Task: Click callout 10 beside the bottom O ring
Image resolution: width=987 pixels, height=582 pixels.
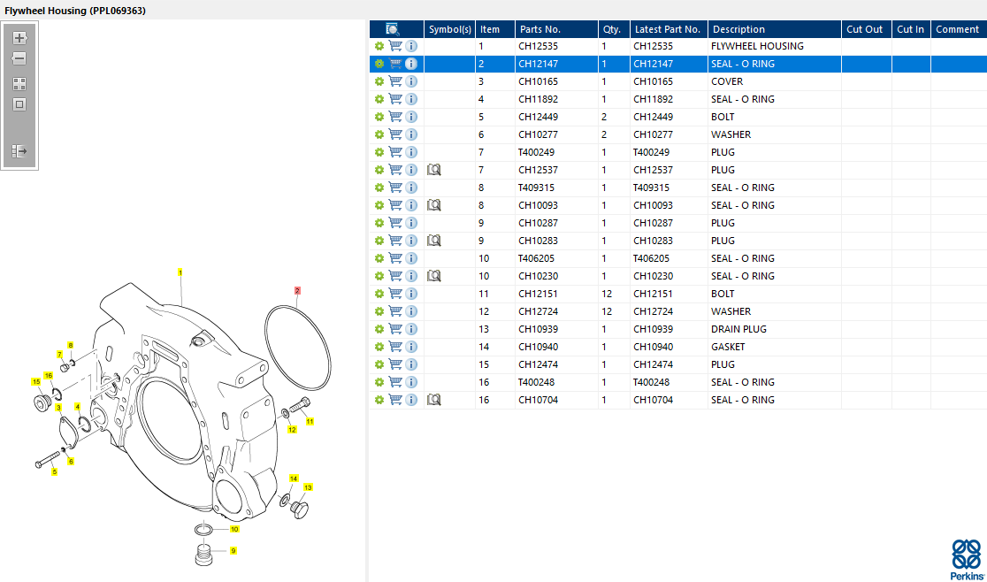Action: coord(234,529)
